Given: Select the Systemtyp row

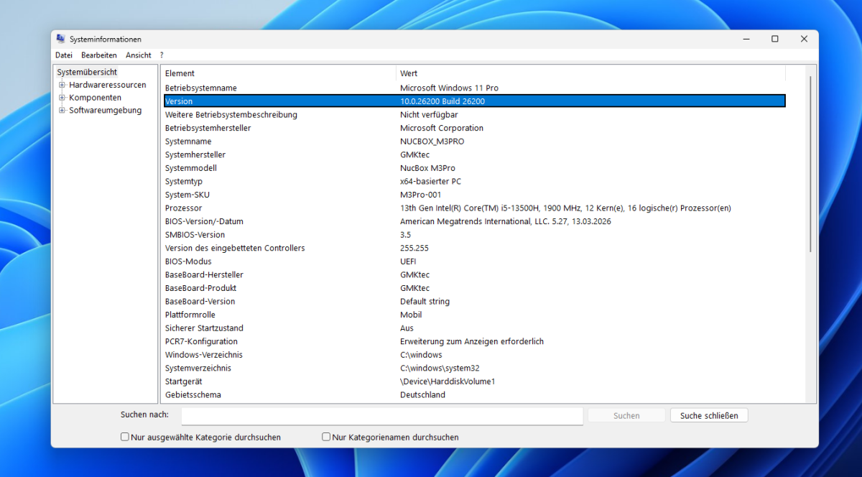Looking at the screenshot, I should [474, 181].
